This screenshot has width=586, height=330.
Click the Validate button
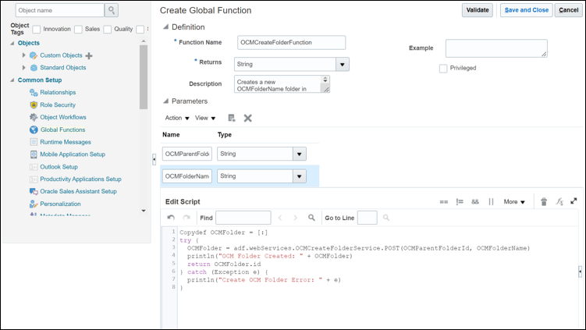477,10
